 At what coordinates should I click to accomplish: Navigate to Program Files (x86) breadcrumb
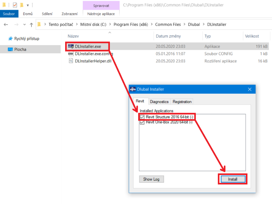(x=131, y=24)
